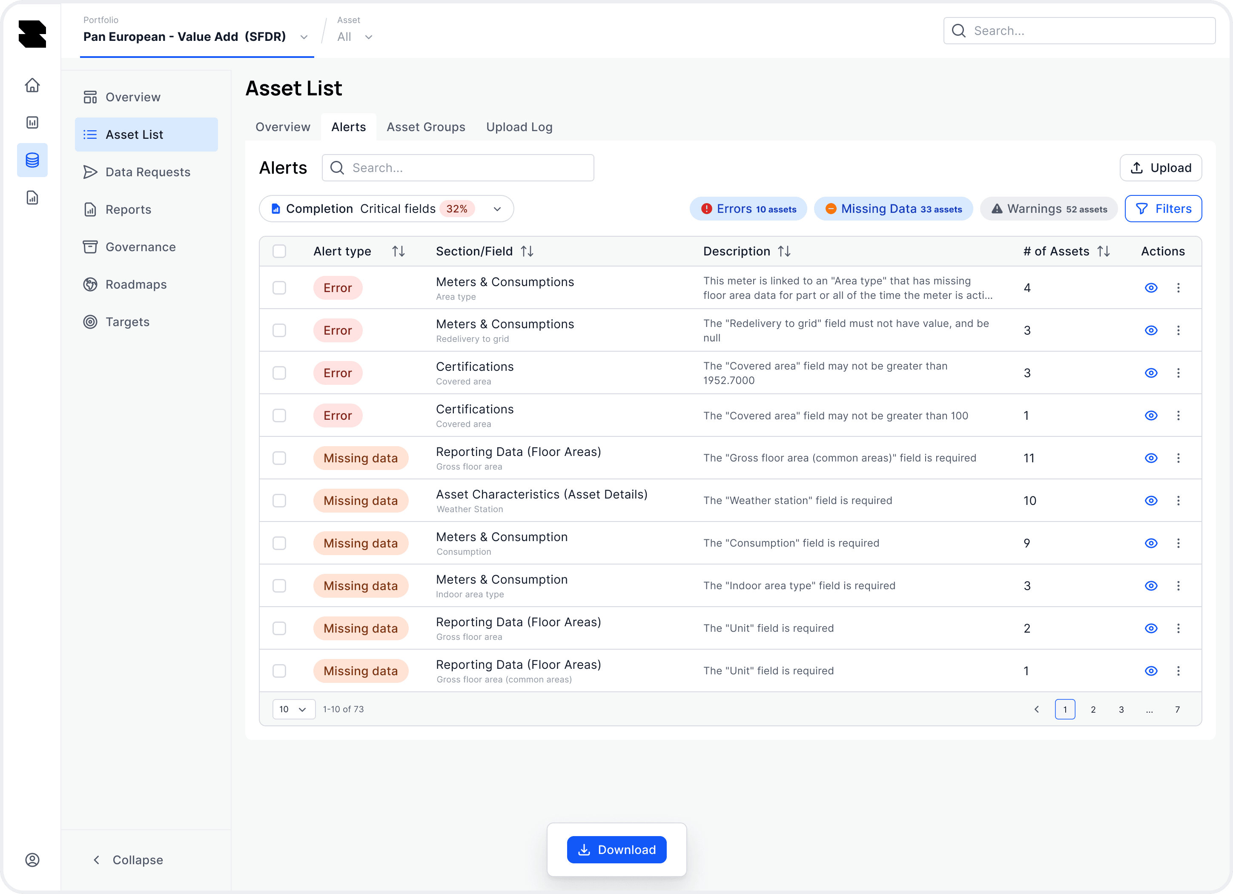Check the Weather Station row checkbox

click(279, 501)
